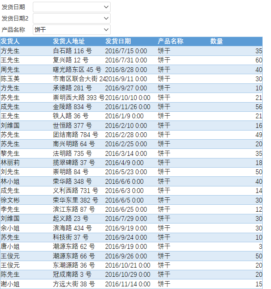Viewport: 271px width, 289px height.
Task: Click the date cell 2016/8/28 0:00
Action: [x=126, y=70]
